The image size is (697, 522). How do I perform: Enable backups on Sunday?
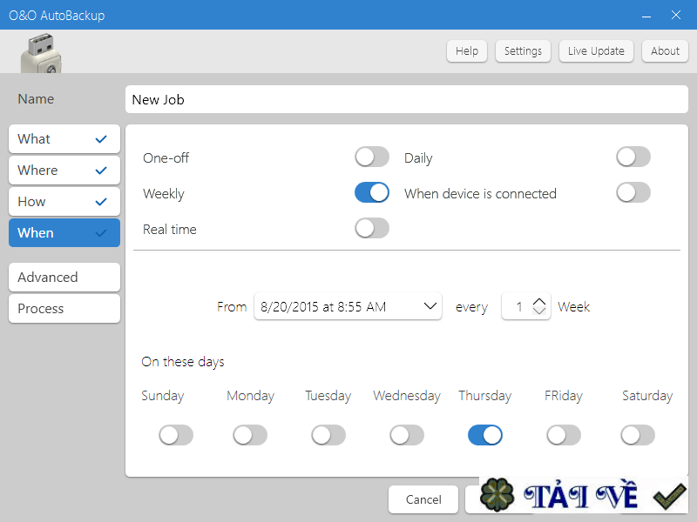pyautogui.click(x=176, y=435)
